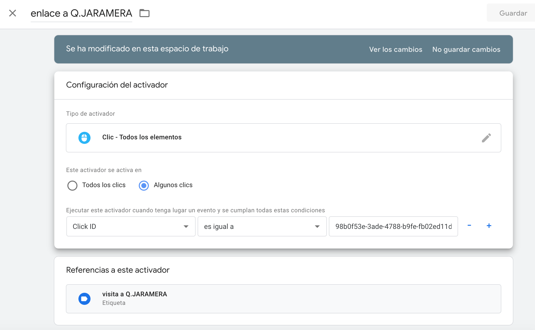This screenshot has width=535, height=330.
Task: Click the blue tag icon for visita a Q.JARAMERA
Action: pyautogui.click(x=84, y=299)
